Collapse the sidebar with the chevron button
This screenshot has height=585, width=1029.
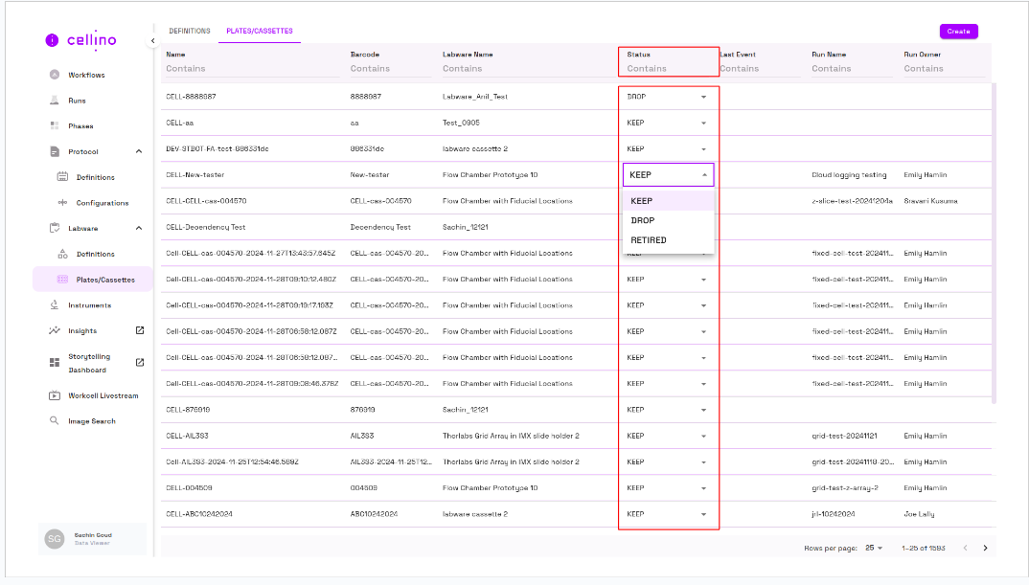(152, 41)
